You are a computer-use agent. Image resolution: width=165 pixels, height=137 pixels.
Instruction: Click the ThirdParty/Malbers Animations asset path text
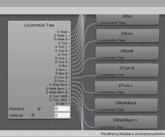(133, 134)
